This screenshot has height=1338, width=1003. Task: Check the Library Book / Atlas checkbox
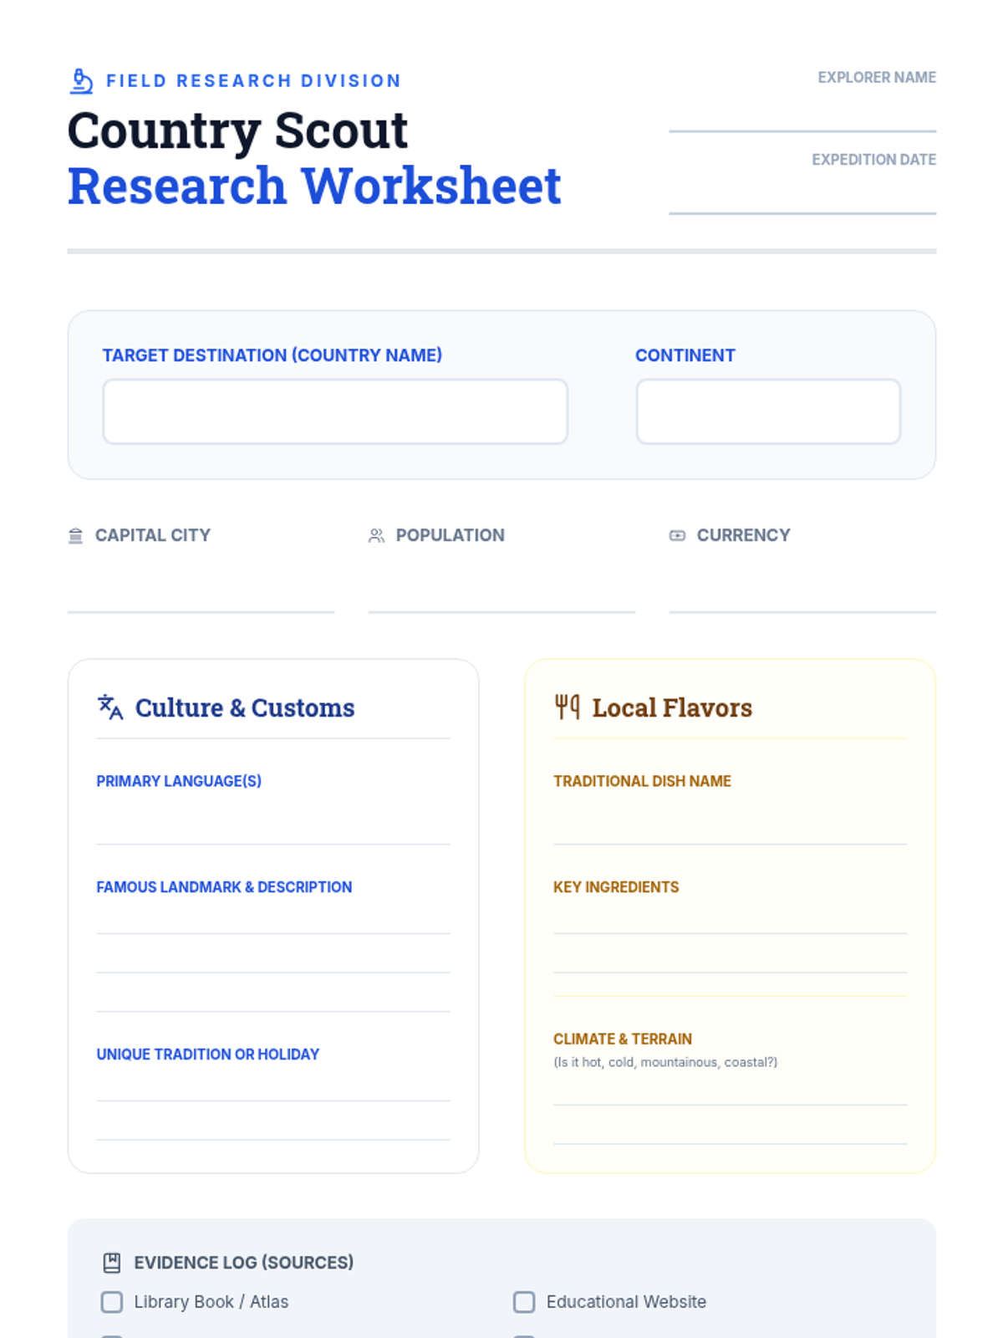pyautogui.click(x=112, y=1302)
